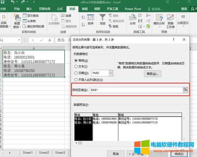Click the range selector icon beside 目标区域
The height and width of the screenshot is (157, 197).
pyautogui.click(x=185, y=90)
